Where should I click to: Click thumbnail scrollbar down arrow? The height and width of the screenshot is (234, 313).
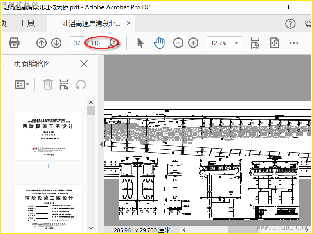click(x=91, y=228)
